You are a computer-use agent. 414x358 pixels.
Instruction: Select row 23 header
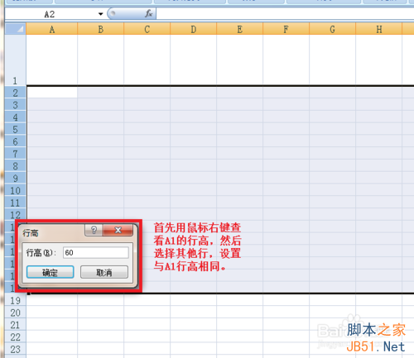(x=16, y=349)
